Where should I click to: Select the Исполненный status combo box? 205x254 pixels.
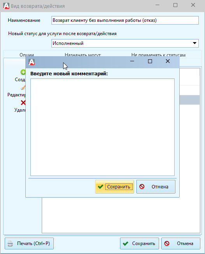click(125, 43)
